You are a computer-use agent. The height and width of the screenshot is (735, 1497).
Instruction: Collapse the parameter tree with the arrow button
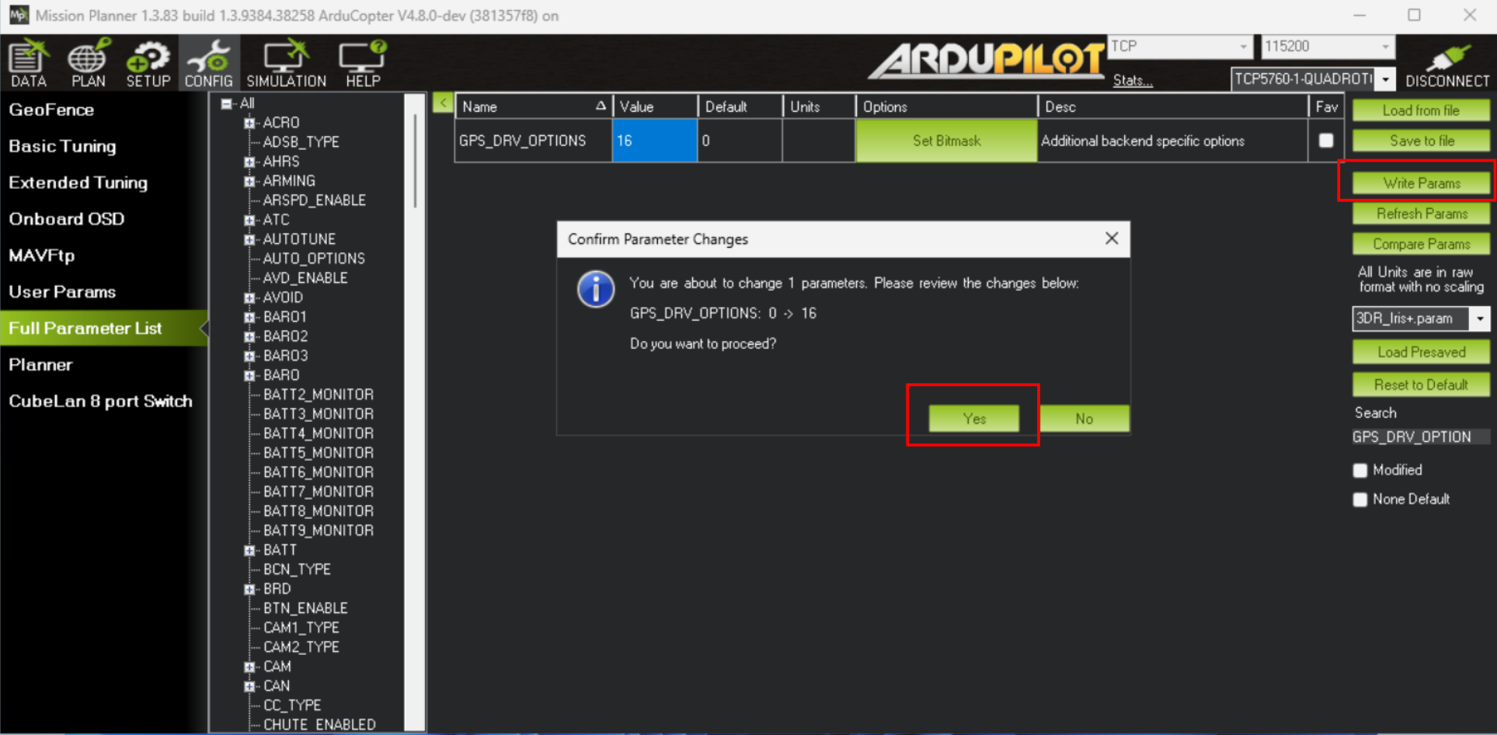tap(443, 103)
